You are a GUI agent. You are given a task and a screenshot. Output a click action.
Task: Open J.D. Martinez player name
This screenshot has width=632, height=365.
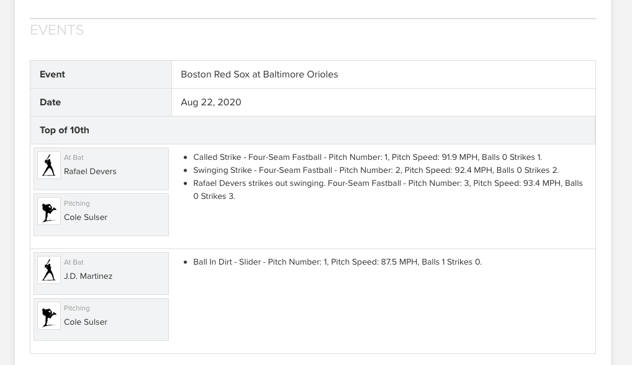(x=88, y=276)
